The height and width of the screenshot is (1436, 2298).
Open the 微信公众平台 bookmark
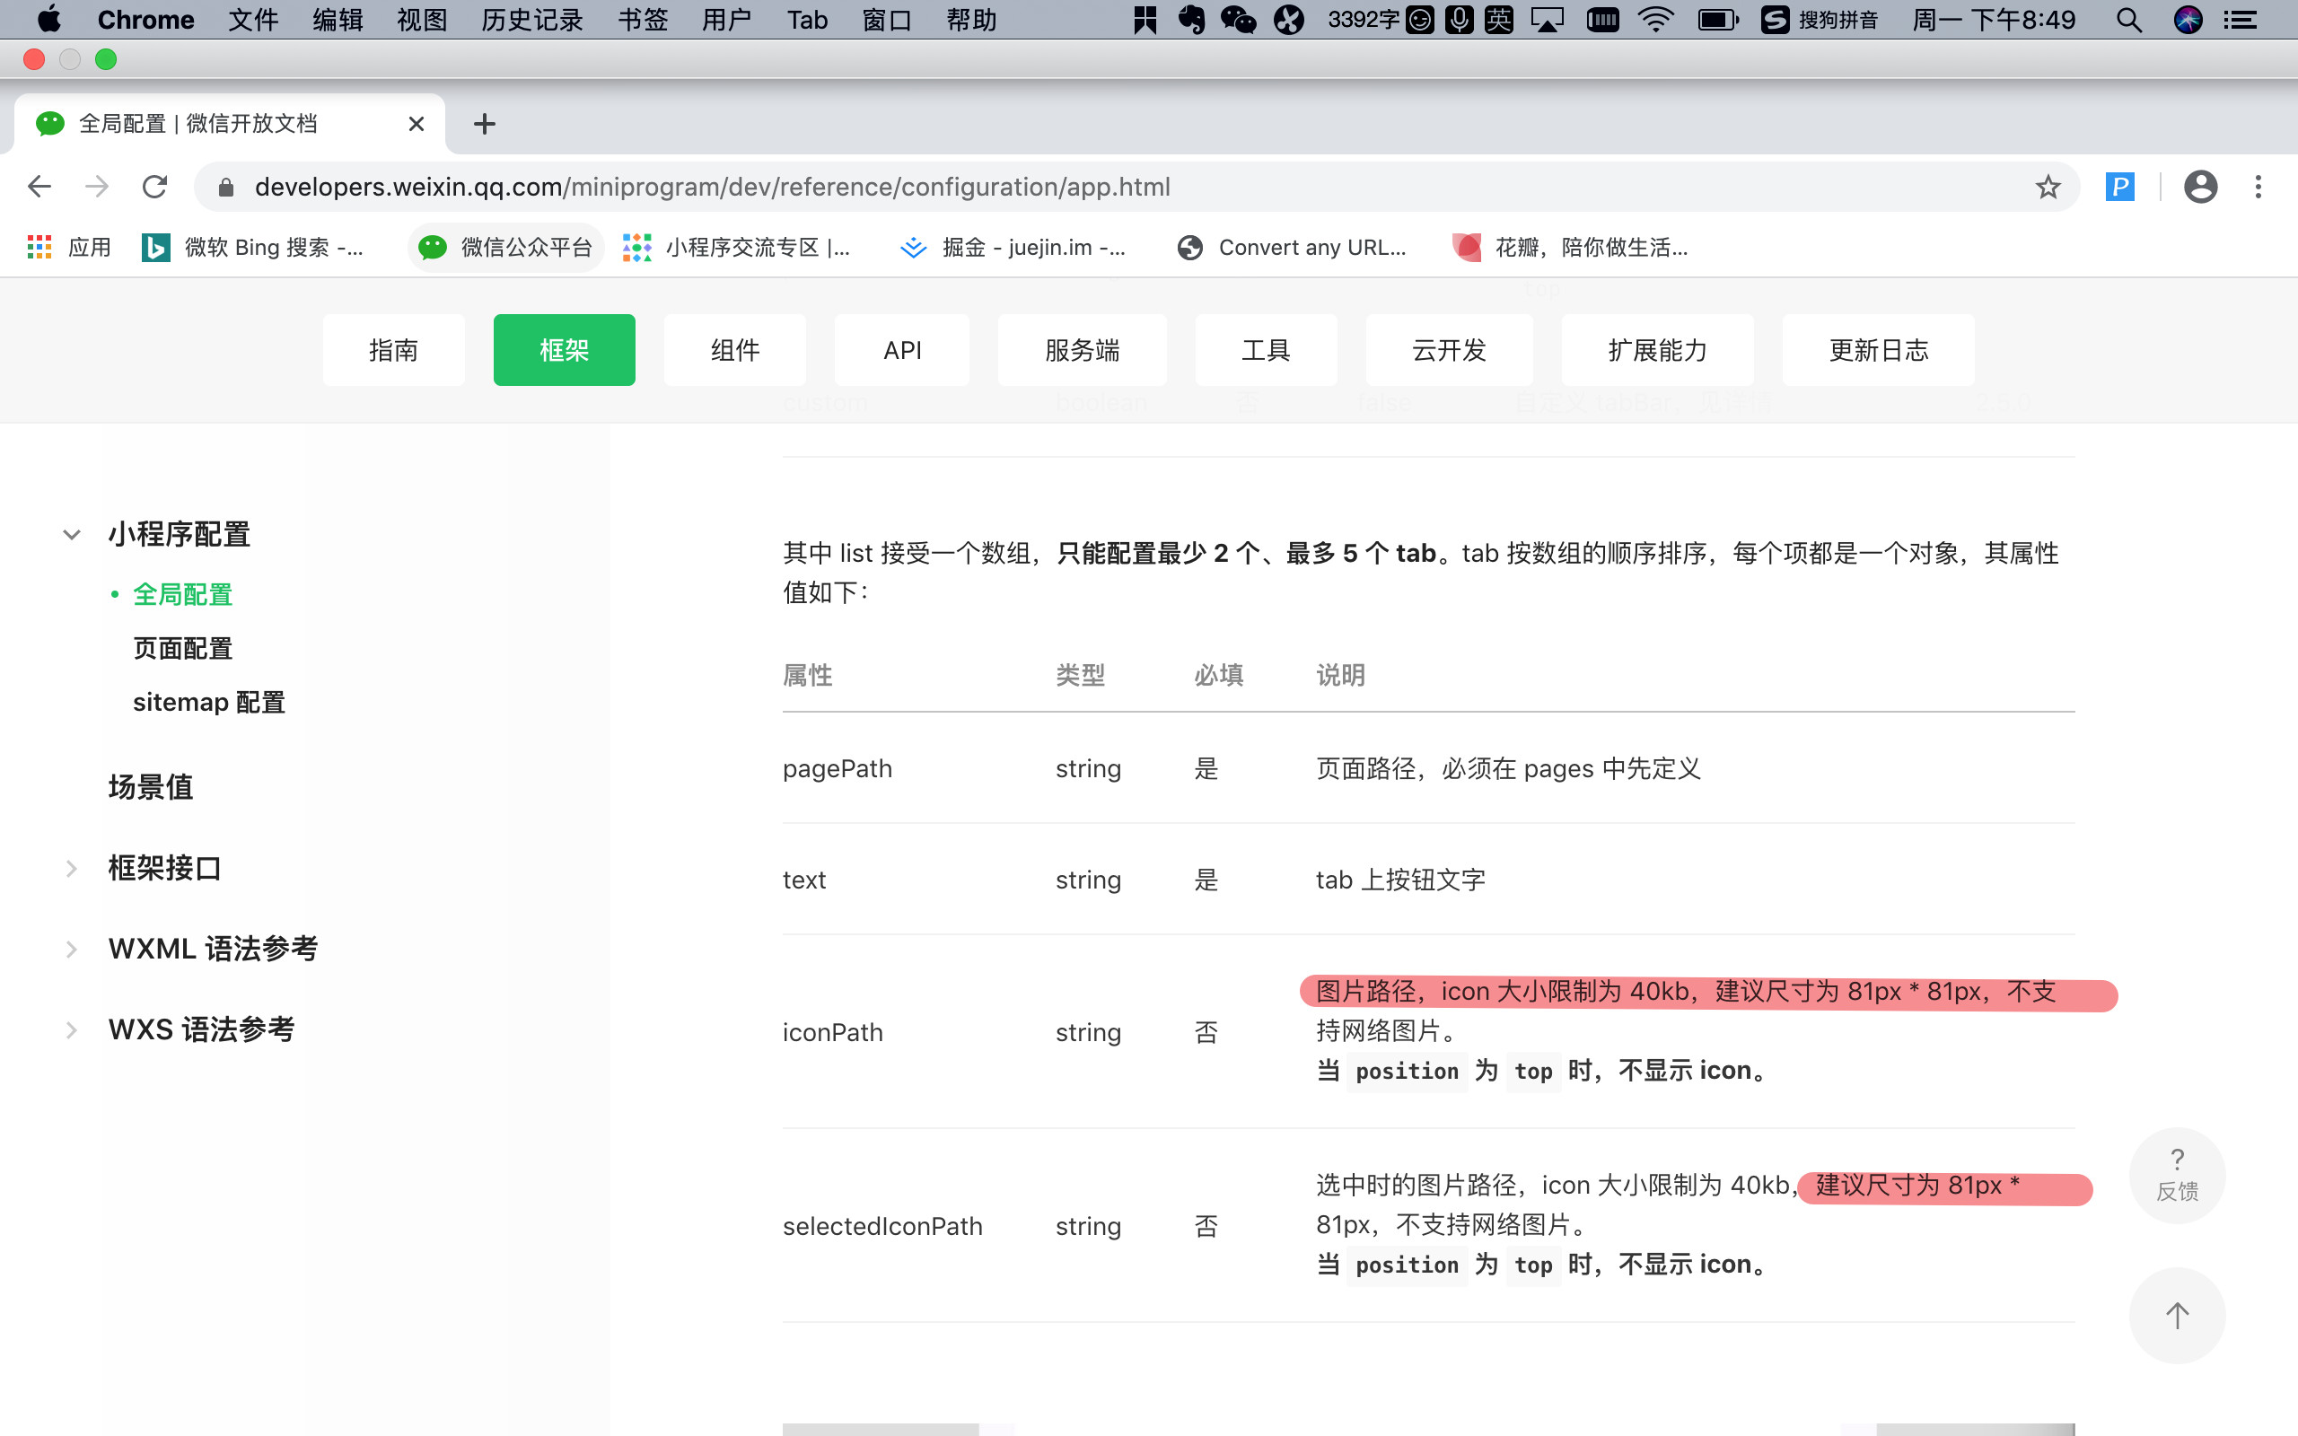506,248
